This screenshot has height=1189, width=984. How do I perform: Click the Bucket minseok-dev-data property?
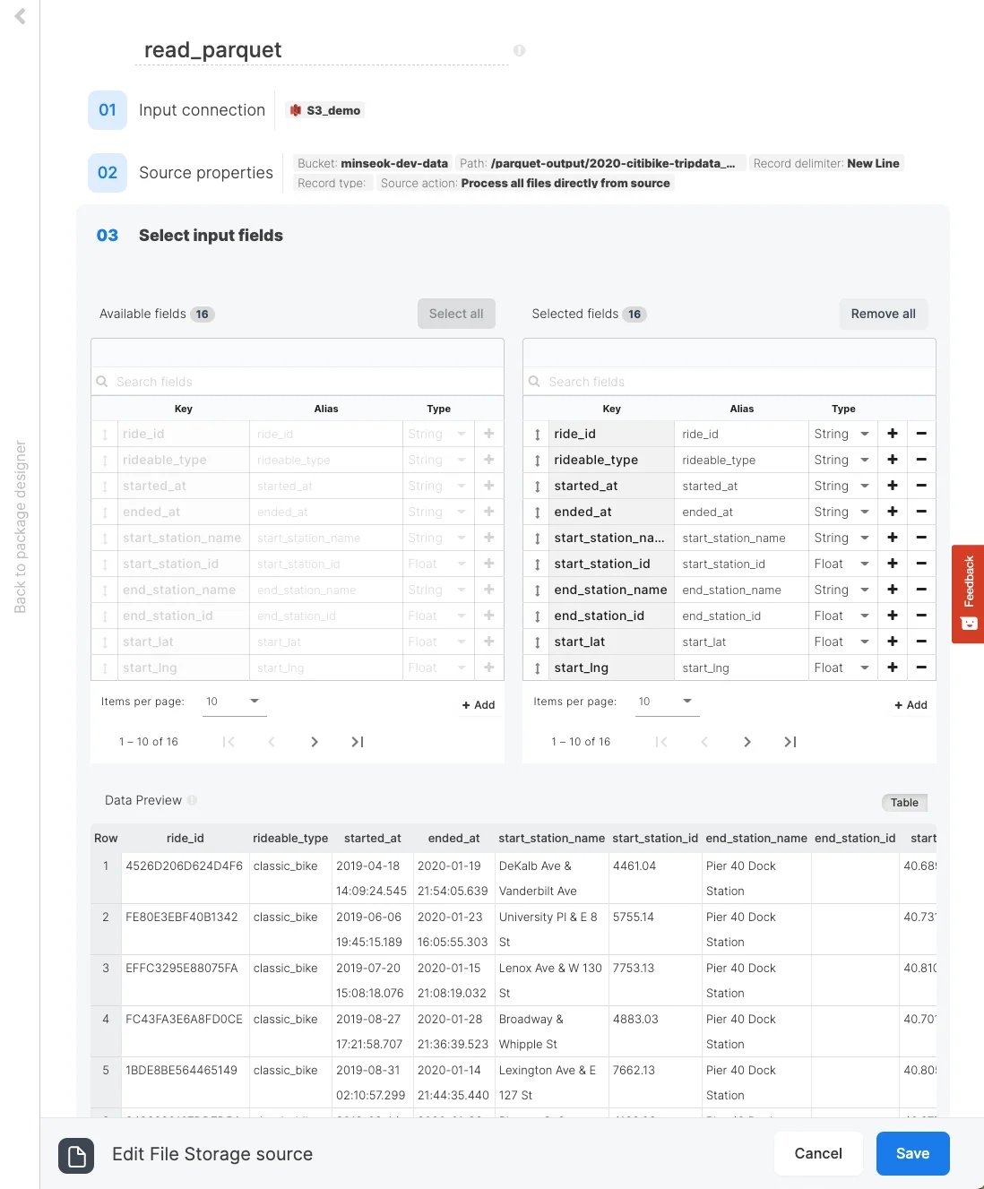pyautogui.click(x=373, y=163)
